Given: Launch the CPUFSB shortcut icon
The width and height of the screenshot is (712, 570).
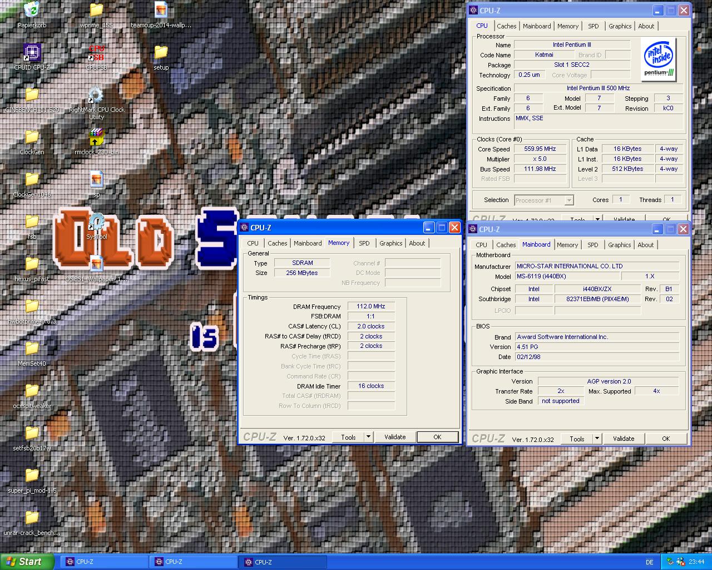Looking at the screenshot, I should click(96, 52).
